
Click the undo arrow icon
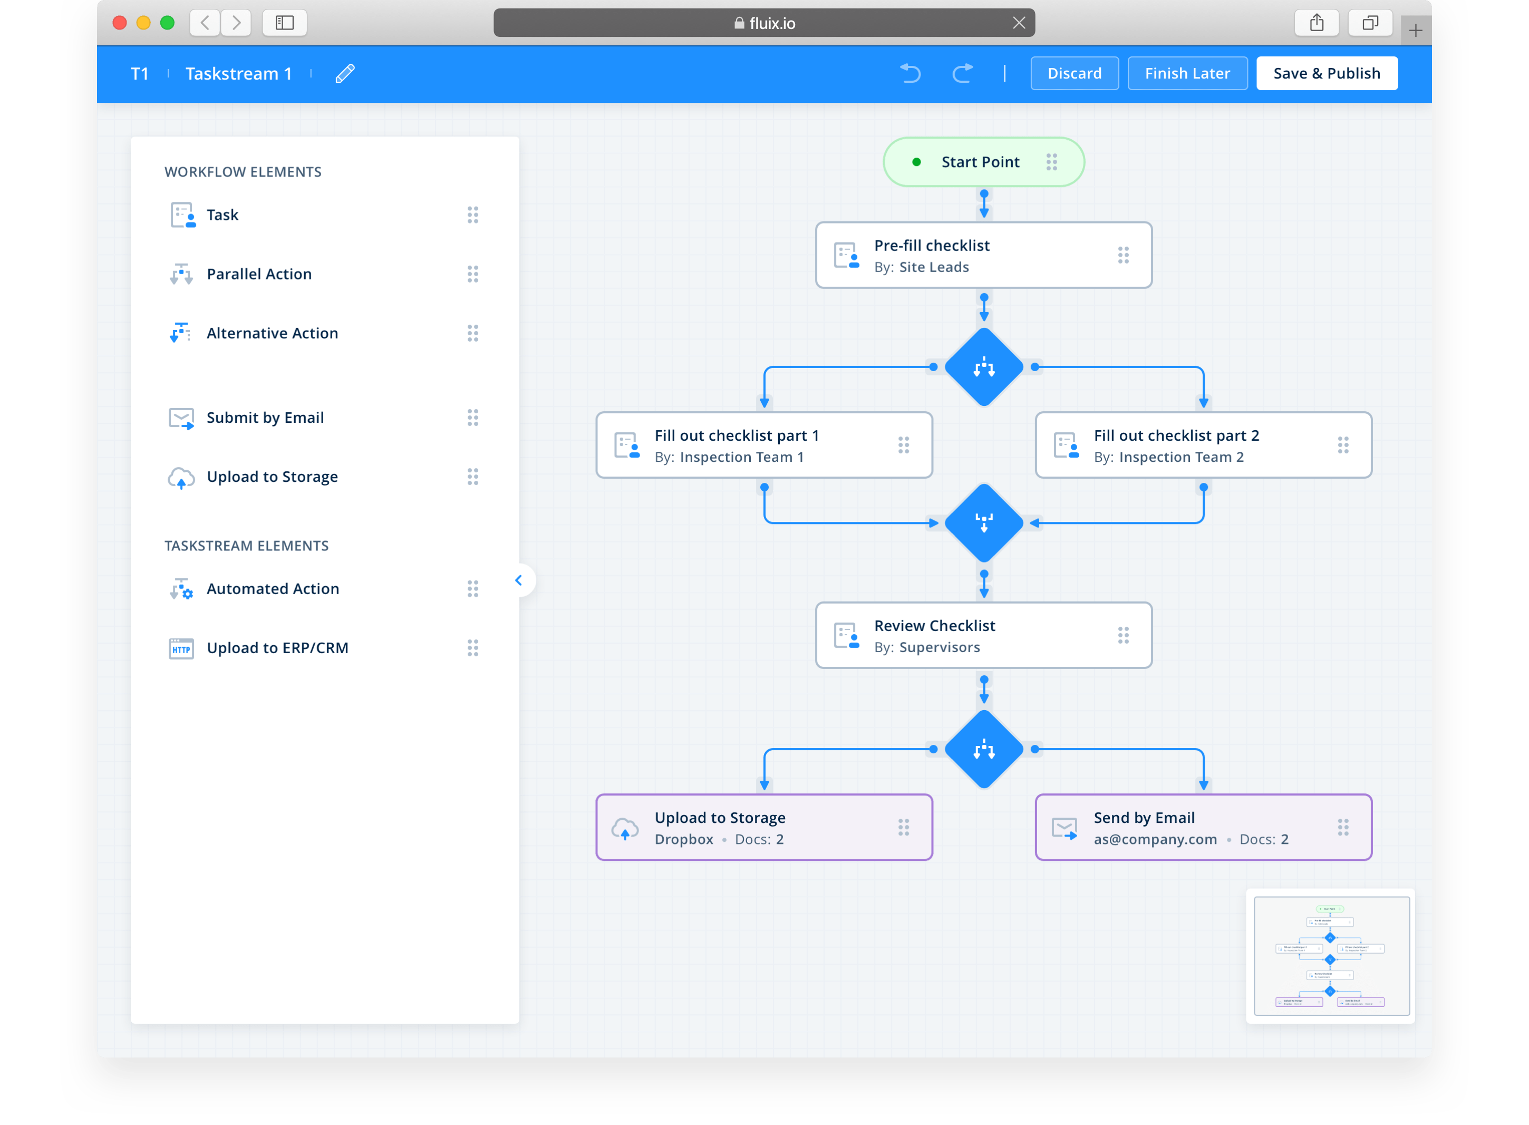tap(910, 73)
